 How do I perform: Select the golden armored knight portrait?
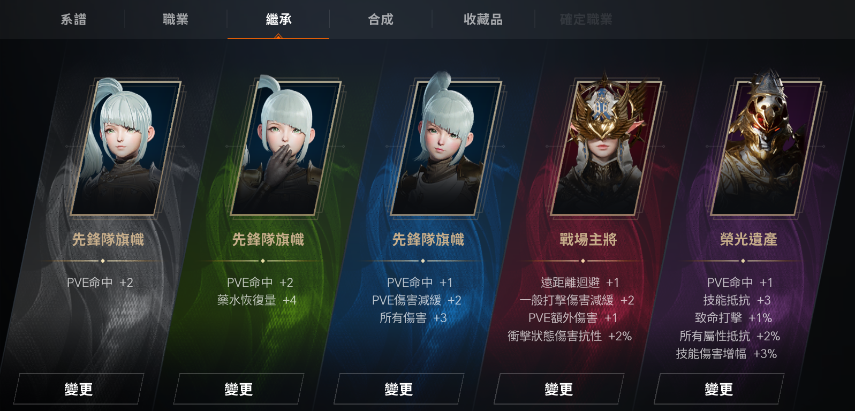766,147
